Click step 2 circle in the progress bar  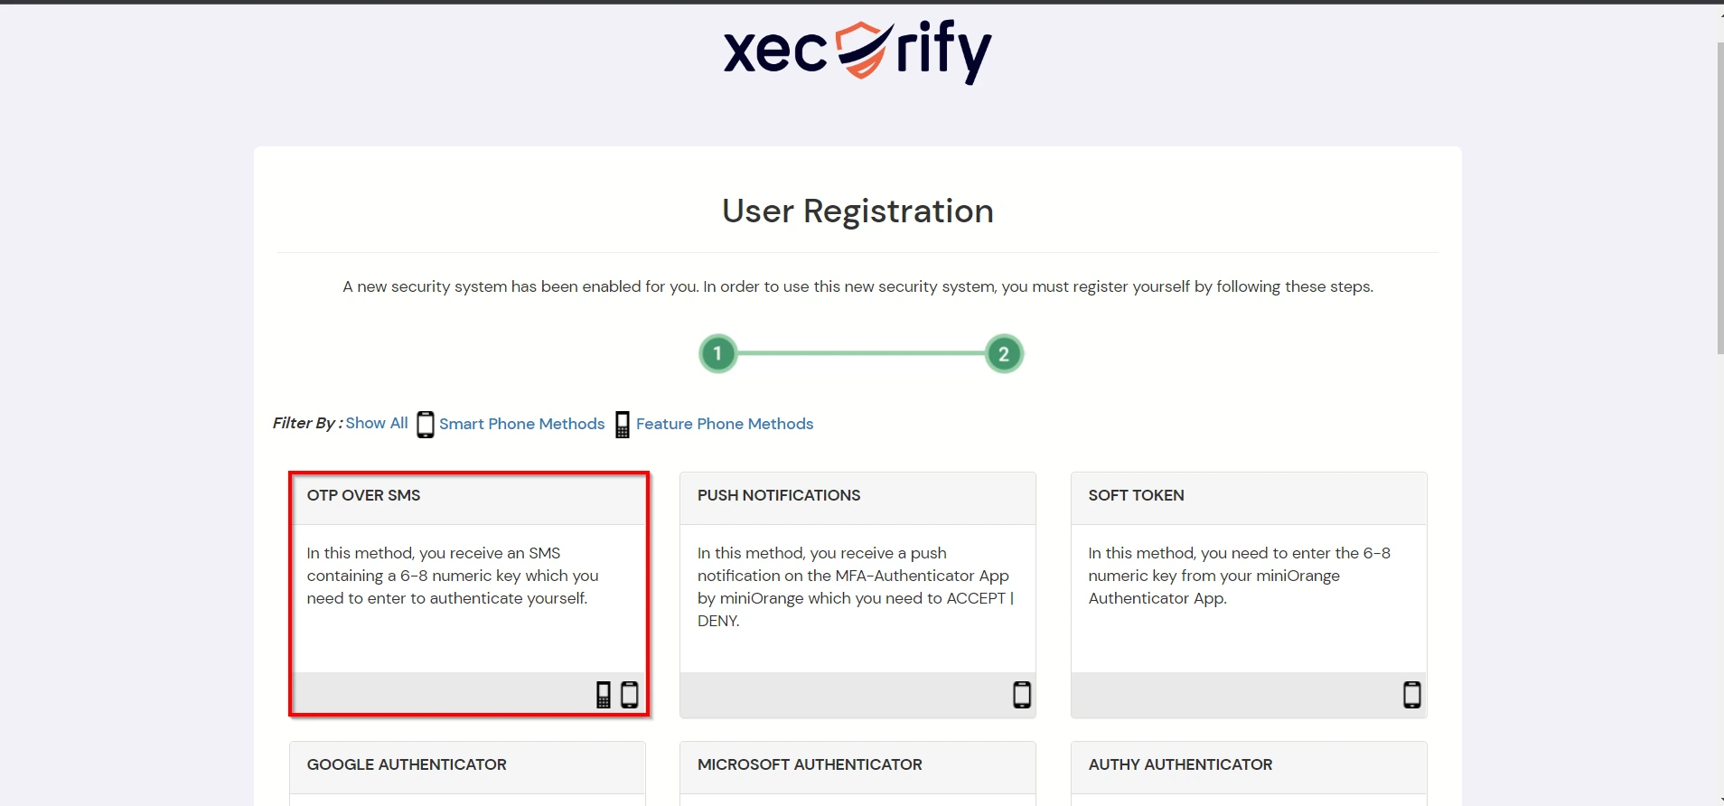tap(1003, 353)
